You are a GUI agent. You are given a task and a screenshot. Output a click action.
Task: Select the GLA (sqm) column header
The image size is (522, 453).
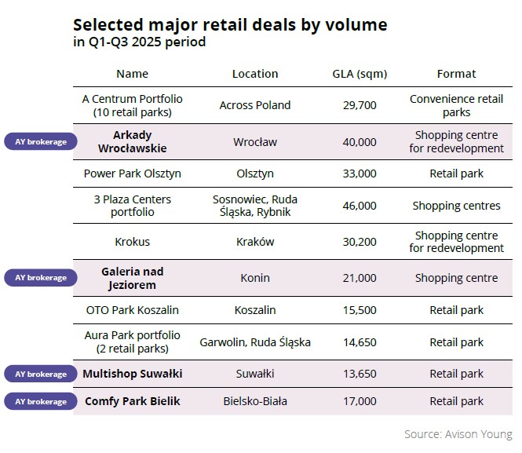[x=360, y=74]
